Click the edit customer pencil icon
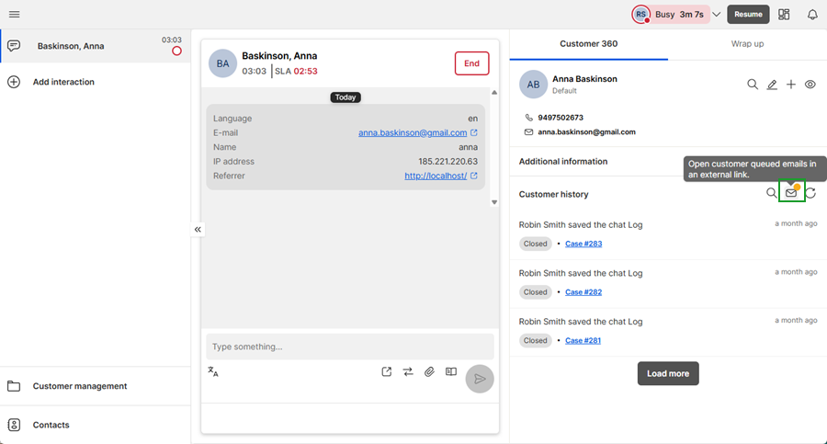Image resolution: width=827 pixels, height=444 pixels. point(772,85)
